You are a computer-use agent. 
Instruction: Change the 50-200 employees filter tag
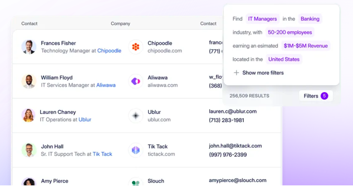pos(290,32)
